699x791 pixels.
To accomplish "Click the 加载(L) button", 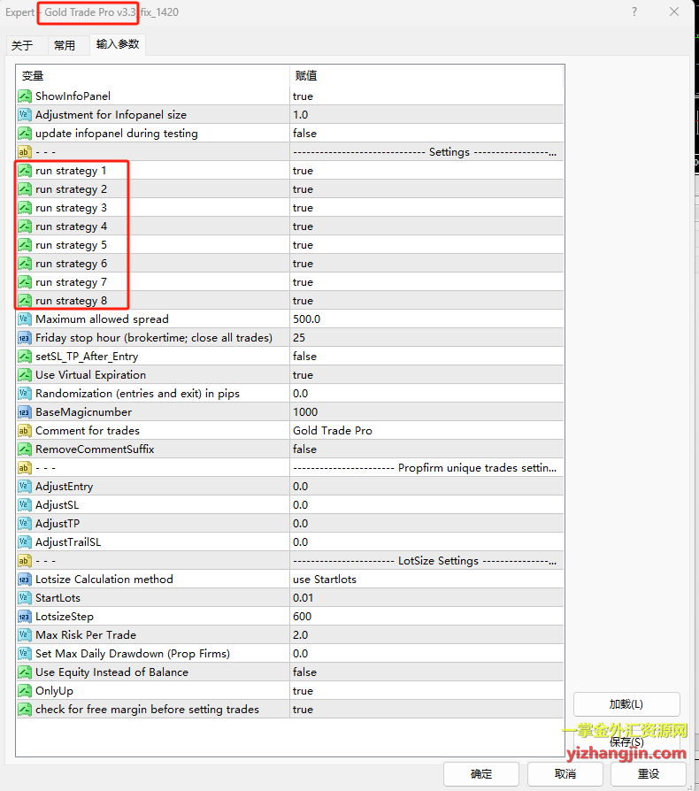I will (x=626, y=704).
